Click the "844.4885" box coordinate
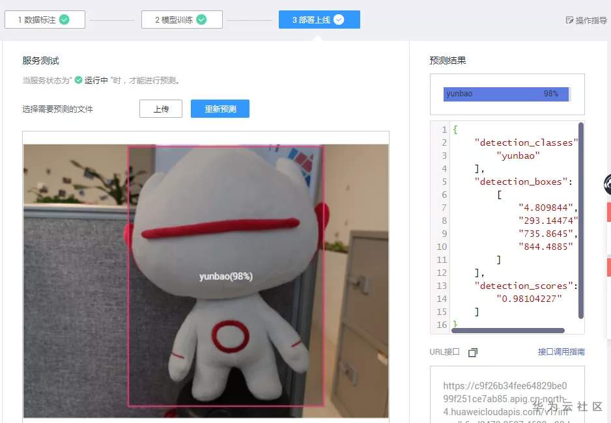Screen dimensions: 611x423 (546, 247)
